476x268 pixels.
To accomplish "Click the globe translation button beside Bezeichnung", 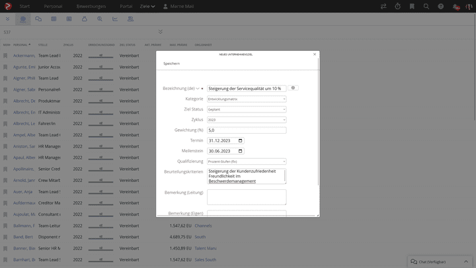I will [x=293, y=88].
